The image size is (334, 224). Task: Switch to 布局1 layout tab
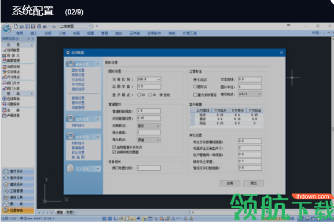[70, 212]
